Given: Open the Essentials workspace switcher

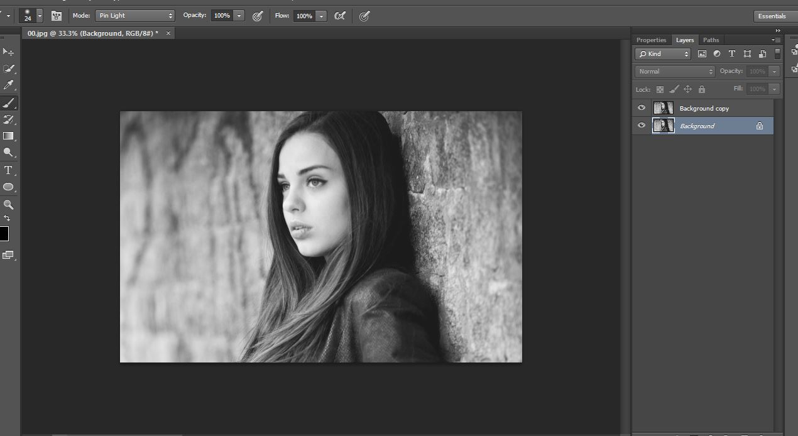Looking at the screenshot, I should [772, 16].
